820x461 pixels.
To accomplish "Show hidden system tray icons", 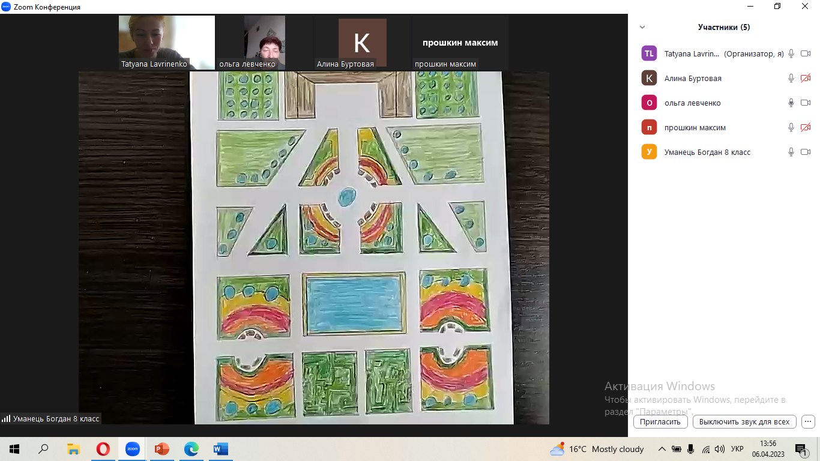I will [x=662, y=449].
